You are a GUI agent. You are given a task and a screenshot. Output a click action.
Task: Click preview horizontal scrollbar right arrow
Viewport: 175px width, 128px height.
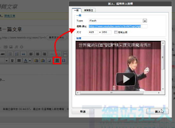click(159, 93)
